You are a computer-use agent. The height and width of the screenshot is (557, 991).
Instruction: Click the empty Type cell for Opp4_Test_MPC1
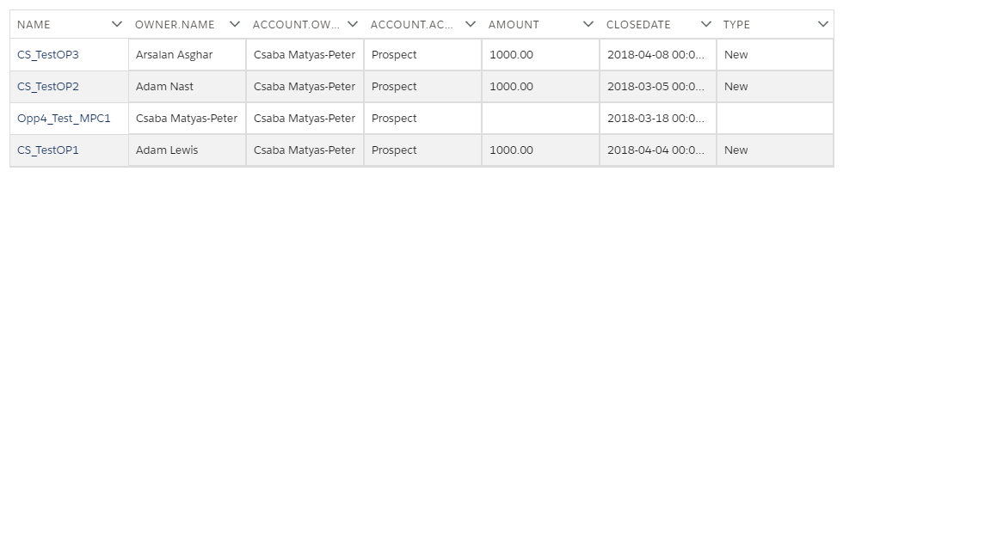[775, 119]
